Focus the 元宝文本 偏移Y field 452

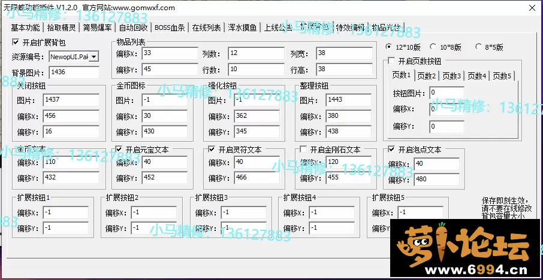pos(165,178)
